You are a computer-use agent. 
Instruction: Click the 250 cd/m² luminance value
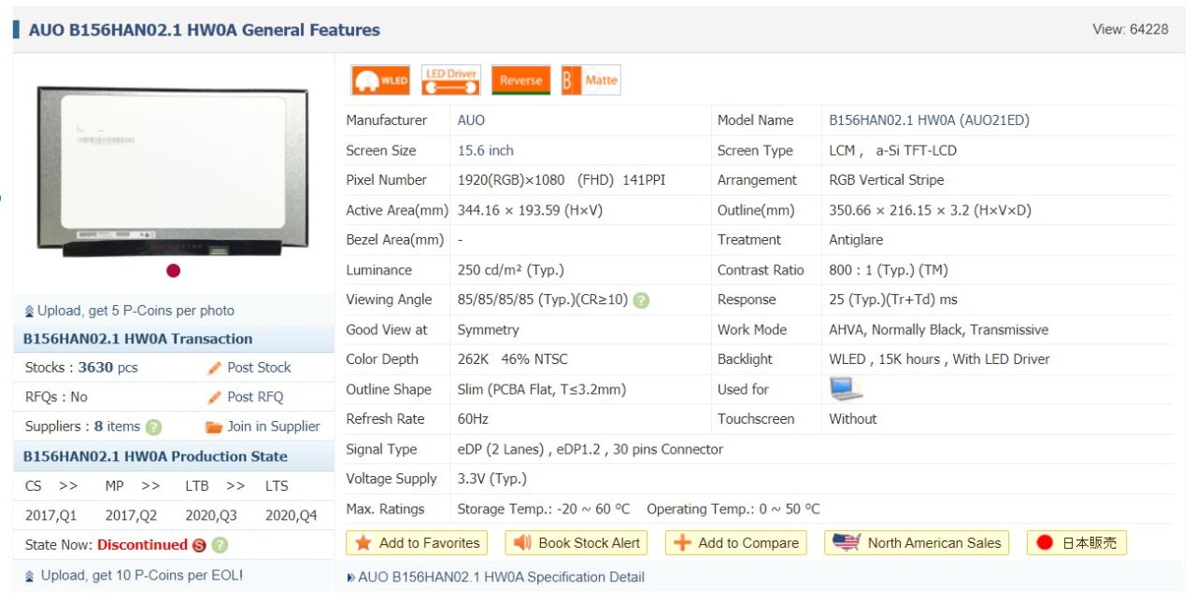click(x=510, y=270)
